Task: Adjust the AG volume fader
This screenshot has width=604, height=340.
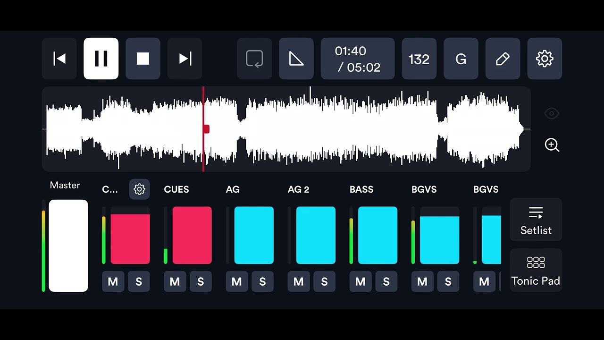Action: coord(254,235)
